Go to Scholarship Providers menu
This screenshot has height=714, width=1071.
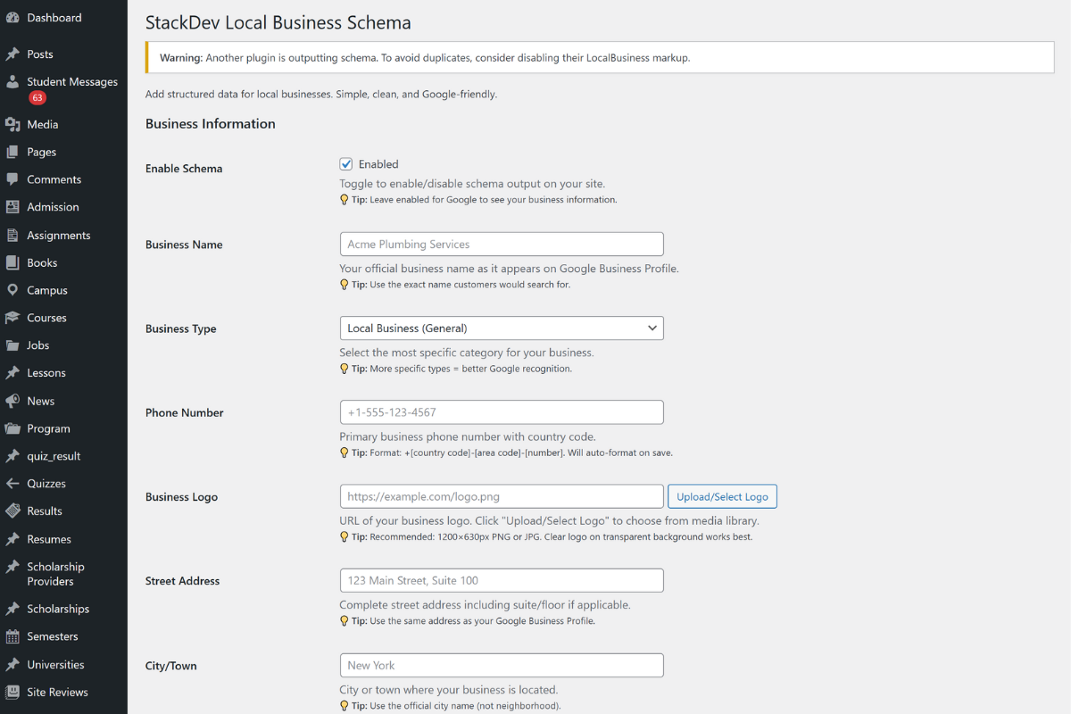[x=55, y=574]
